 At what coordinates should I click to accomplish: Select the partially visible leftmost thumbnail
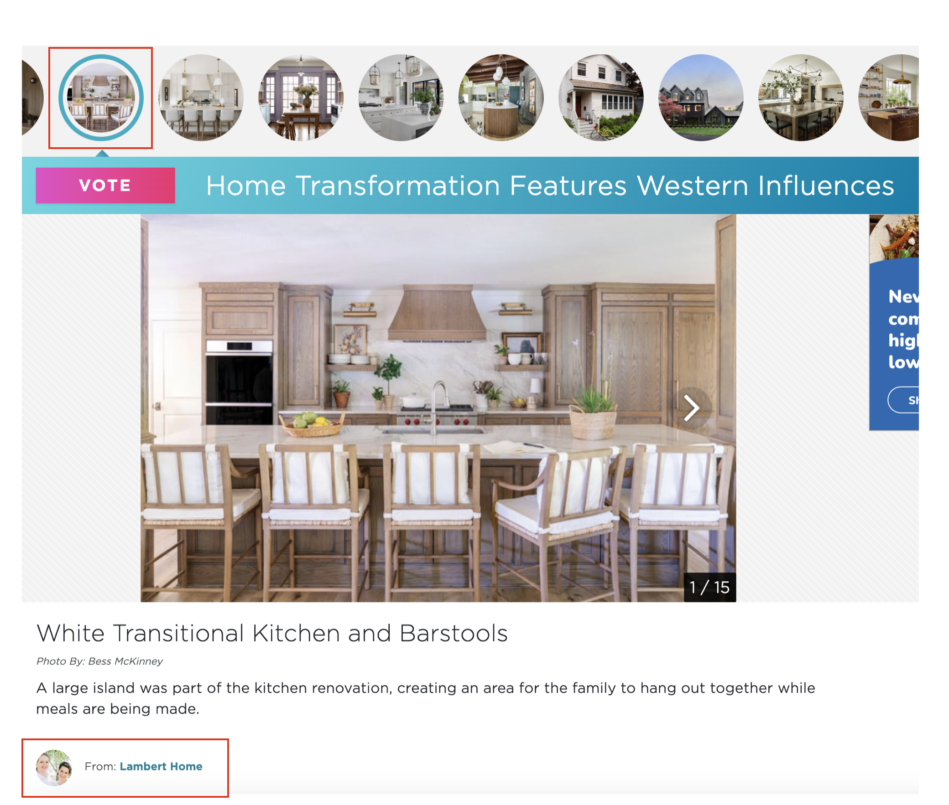pyautogui.click(x=32, y=98)
